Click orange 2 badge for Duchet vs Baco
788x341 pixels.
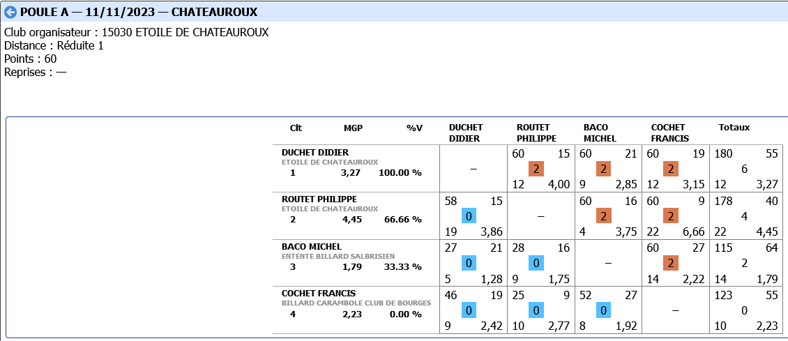(x=604, y=169)
